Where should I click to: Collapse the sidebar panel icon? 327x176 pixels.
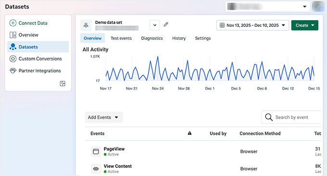coord(63,83)
